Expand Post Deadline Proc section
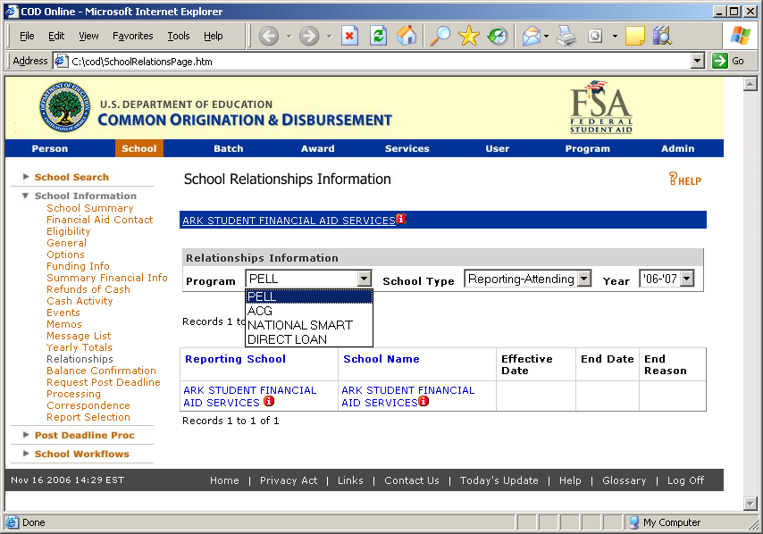 coord(84,435)
